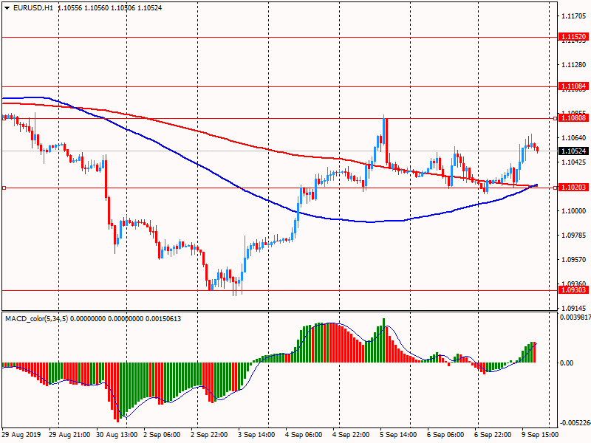
Task: Click the 1.10640 value on the price scale
Action: tap(574, 138)
